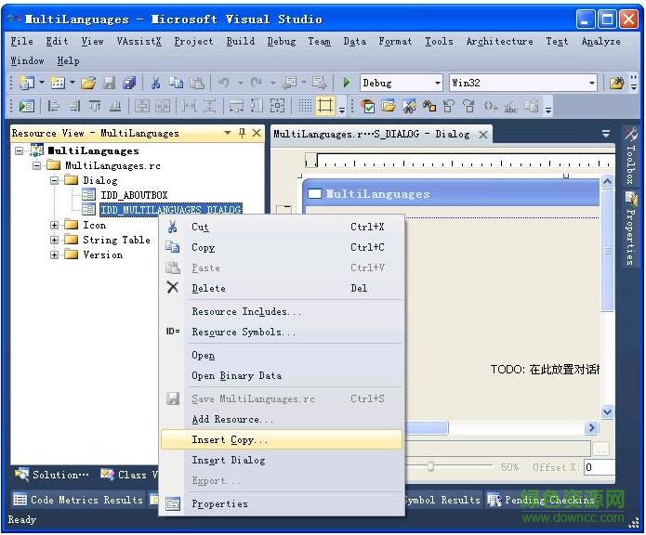The image size is (646, 535).
Task: Click the Open File folder toolbar icon
Action: [x=88, y=83]
